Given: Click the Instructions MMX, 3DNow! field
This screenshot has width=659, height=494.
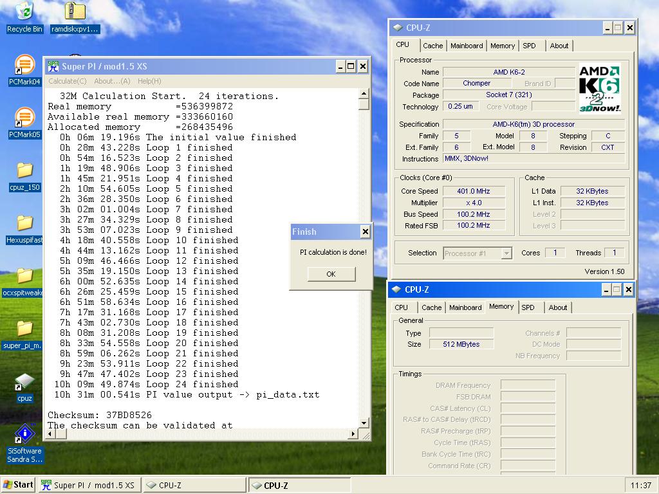Looking at the screenshot, I should pos(534,159).
